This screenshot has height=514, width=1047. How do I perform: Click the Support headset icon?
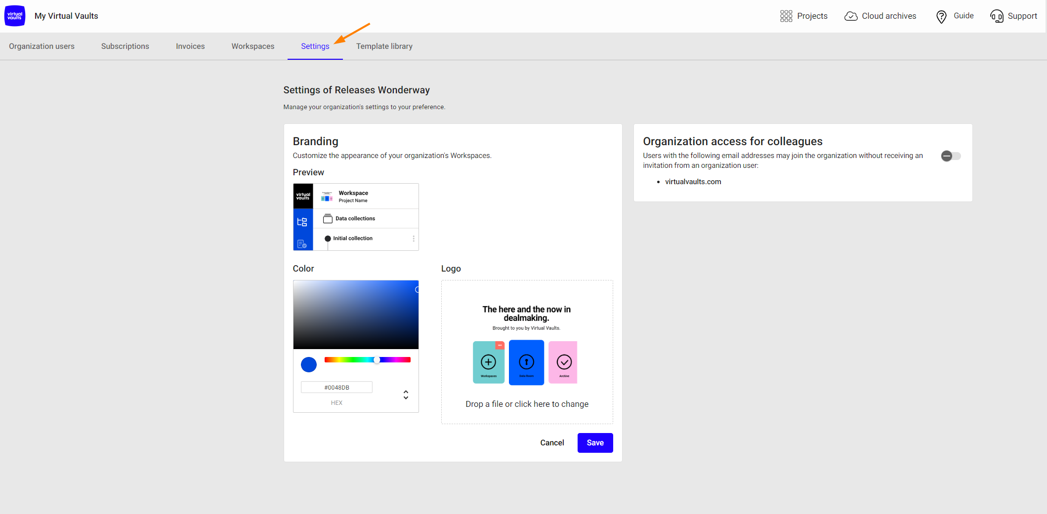click(997, 16)
